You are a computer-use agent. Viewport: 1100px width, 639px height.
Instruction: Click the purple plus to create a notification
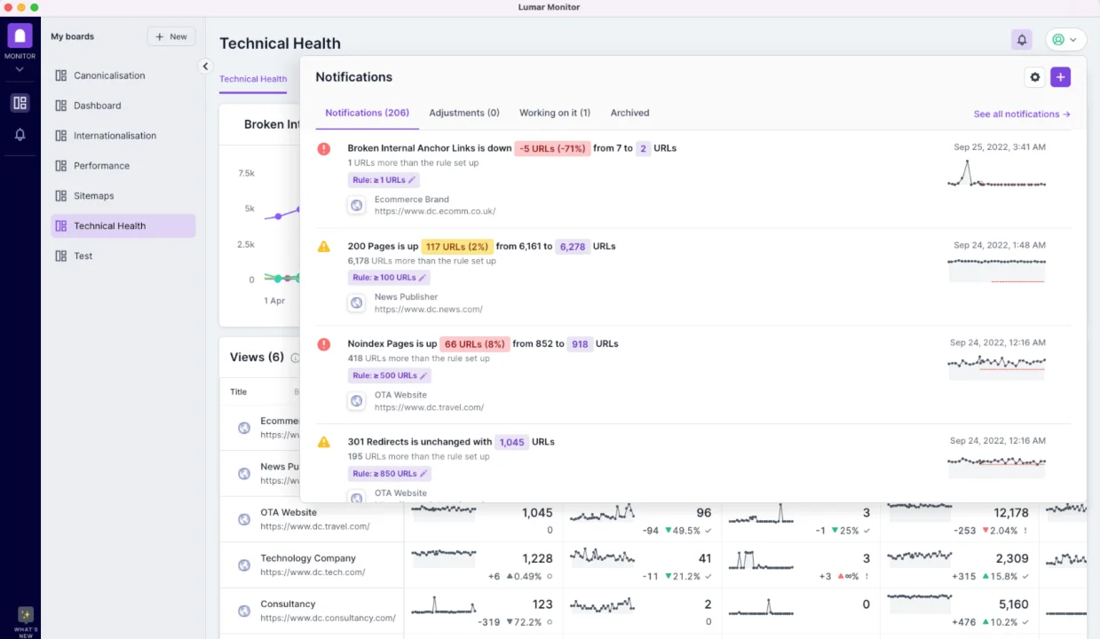[x=1060, y=77]
